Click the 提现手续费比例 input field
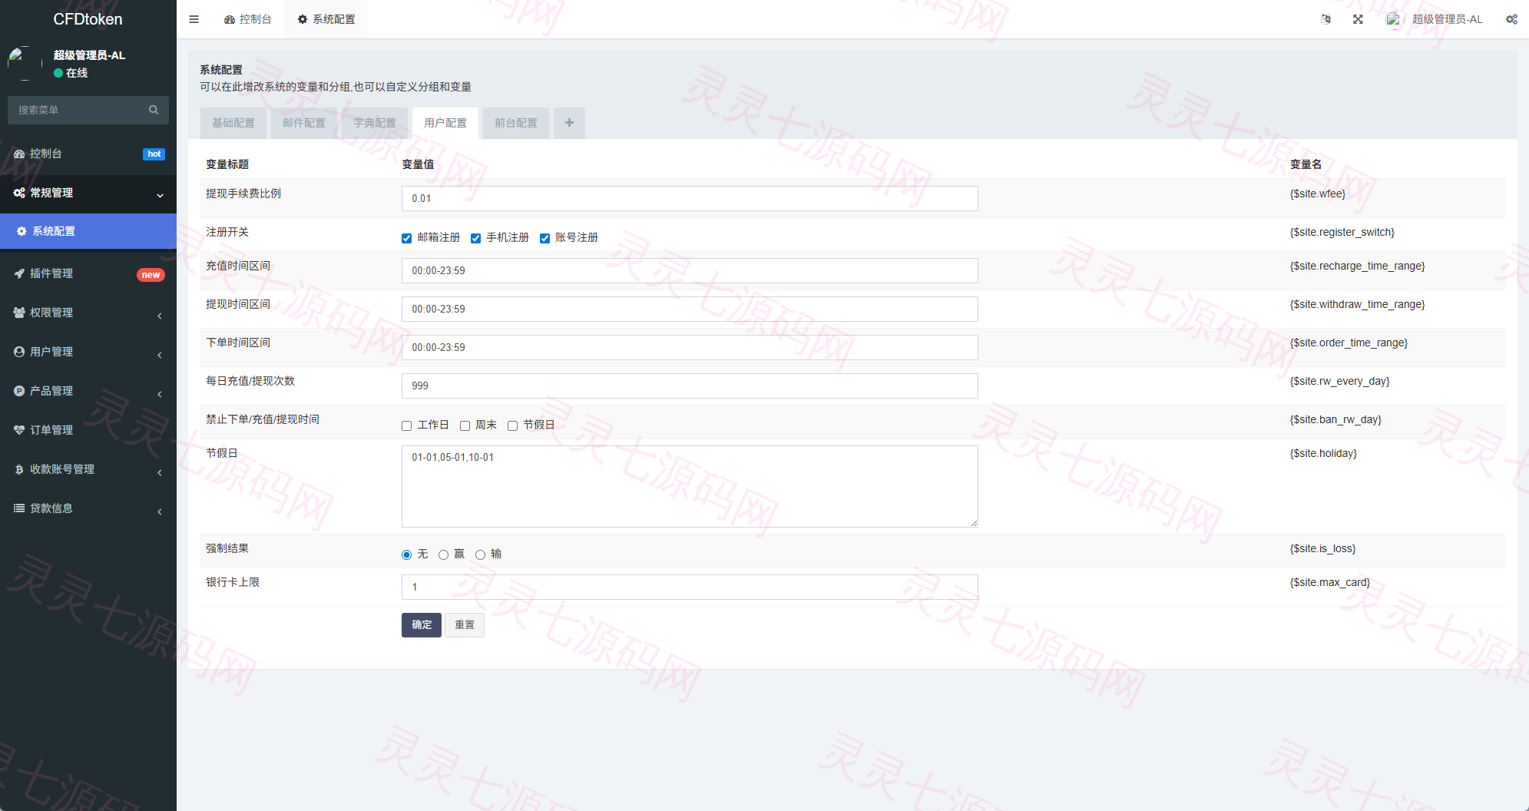The image size is (1529, 811). [690, 198]
